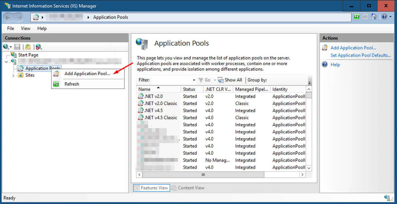Select Start Page in the tree
This screenshot has height=204, width=397.
tap(28, 55)
